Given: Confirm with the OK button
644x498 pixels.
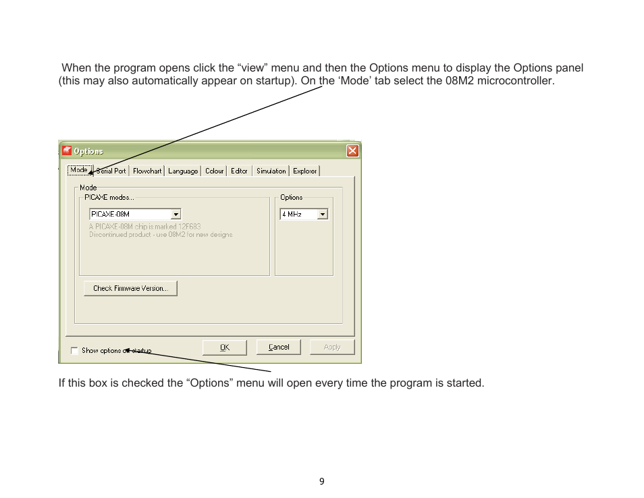Looking at the screenshot, I should (225, 348).
